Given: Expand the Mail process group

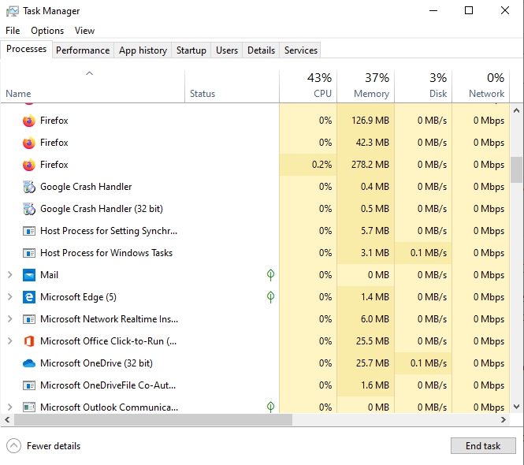Looking at the screenshot, I should click(x=9, y=275).
